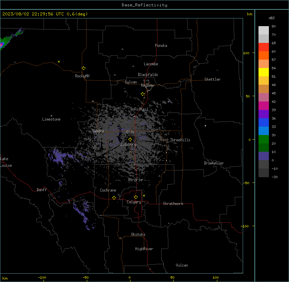Click the ThreeHills label
This screenshot has width=289, height=282.
pyautogui.click(x=180, y=140)
